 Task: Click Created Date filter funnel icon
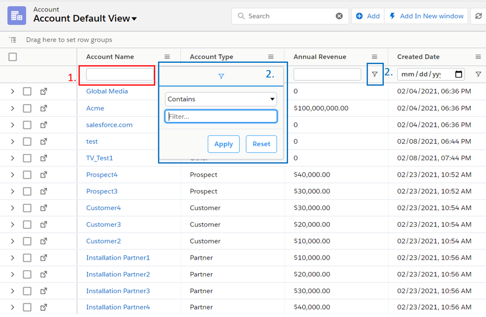tap(478, 74)
